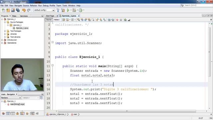Click the Open Project toolbar icon

[x=13, y=10]
